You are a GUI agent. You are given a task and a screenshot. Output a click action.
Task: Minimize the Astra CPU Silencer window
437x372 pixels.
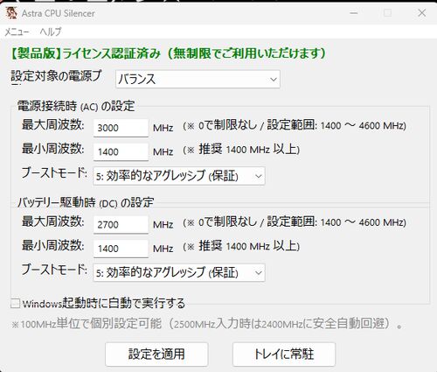click(x=354, y=13)
